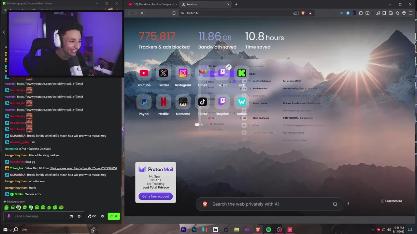Open Brave Wallet icon

pos(391,13)
